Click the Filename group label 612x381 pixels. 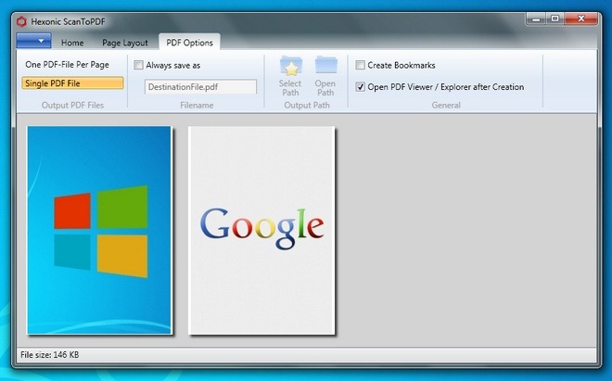197,105
